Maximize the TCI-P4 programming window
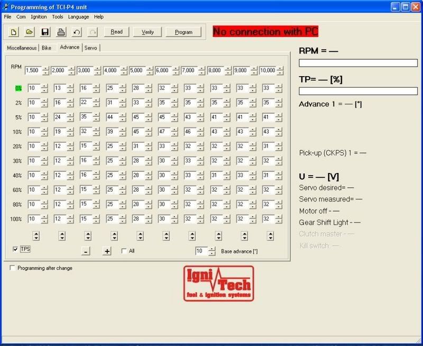This screenshot has width=423, height=346. pyautogui.click(x=406, y=7)
